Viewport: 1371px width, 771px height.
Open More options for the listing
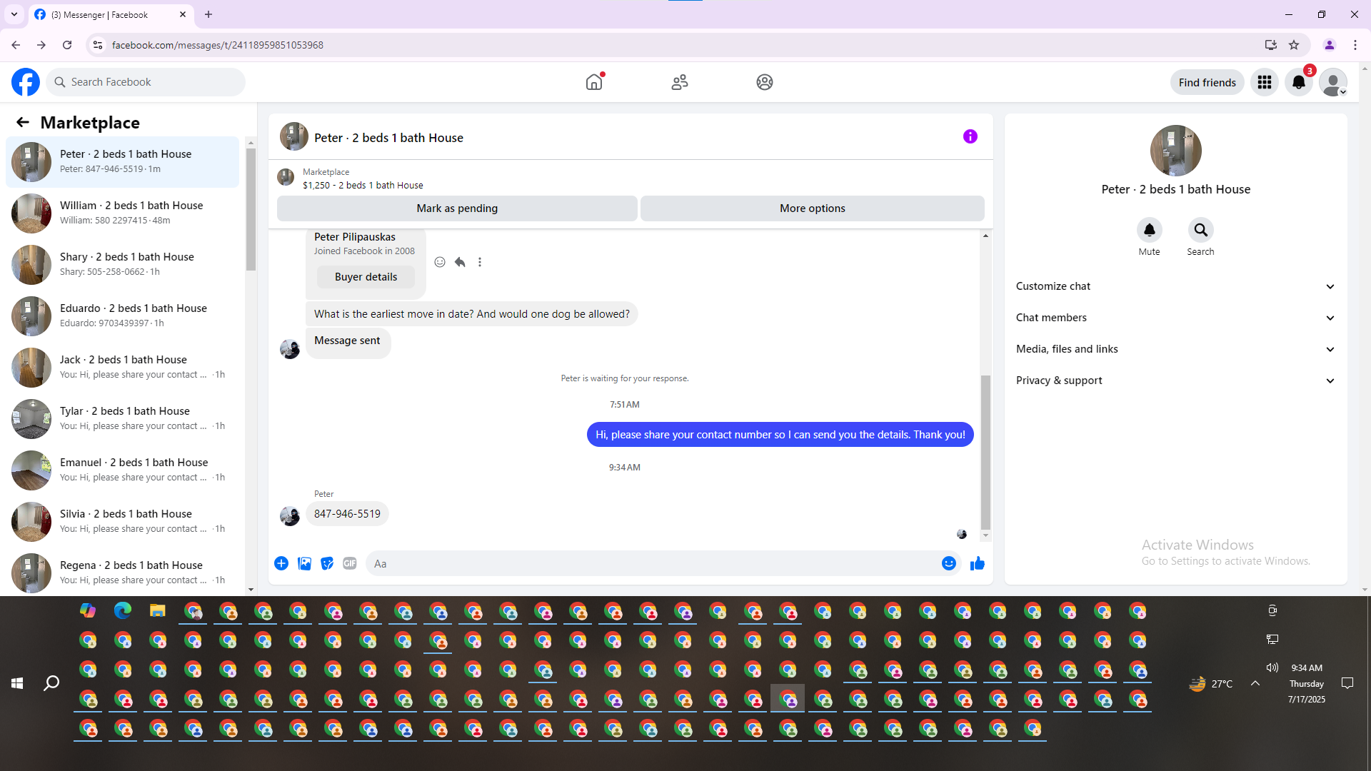click(x=813, y=208)
